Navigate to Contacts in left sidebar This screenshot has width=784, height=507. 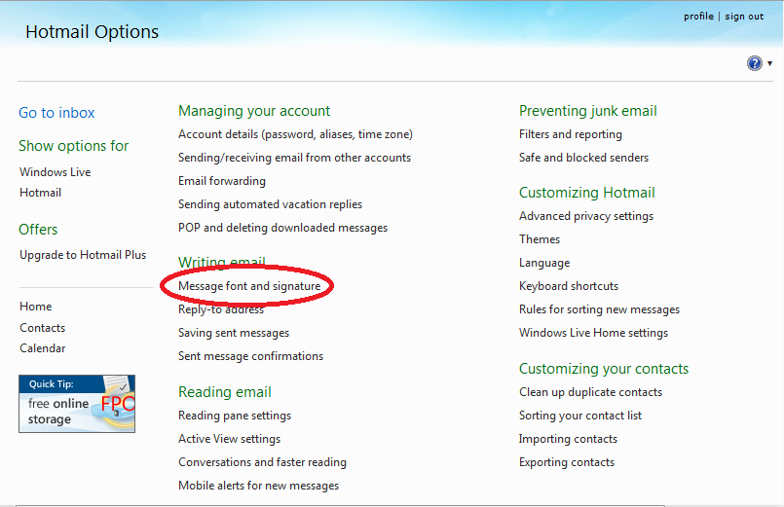43,328
